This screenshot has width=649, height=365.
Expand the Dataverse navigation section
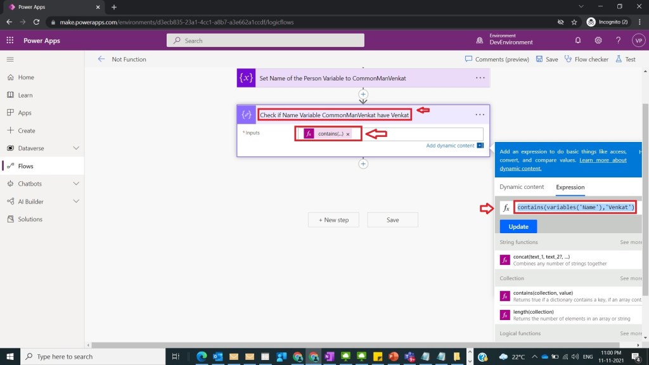coord(76,148)
